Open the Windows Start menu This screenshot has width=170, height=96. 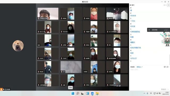73,93
